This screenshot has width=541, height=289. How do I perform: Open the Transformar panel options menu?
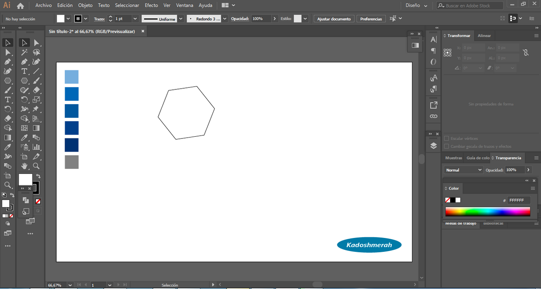pyautogui.click(x=536, y=36)
